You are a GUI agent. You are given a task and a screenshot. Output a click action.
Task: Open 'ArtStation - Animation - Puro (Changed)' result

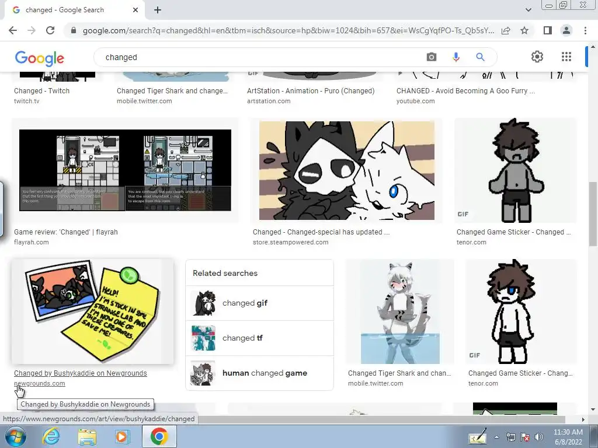point(311,90)
